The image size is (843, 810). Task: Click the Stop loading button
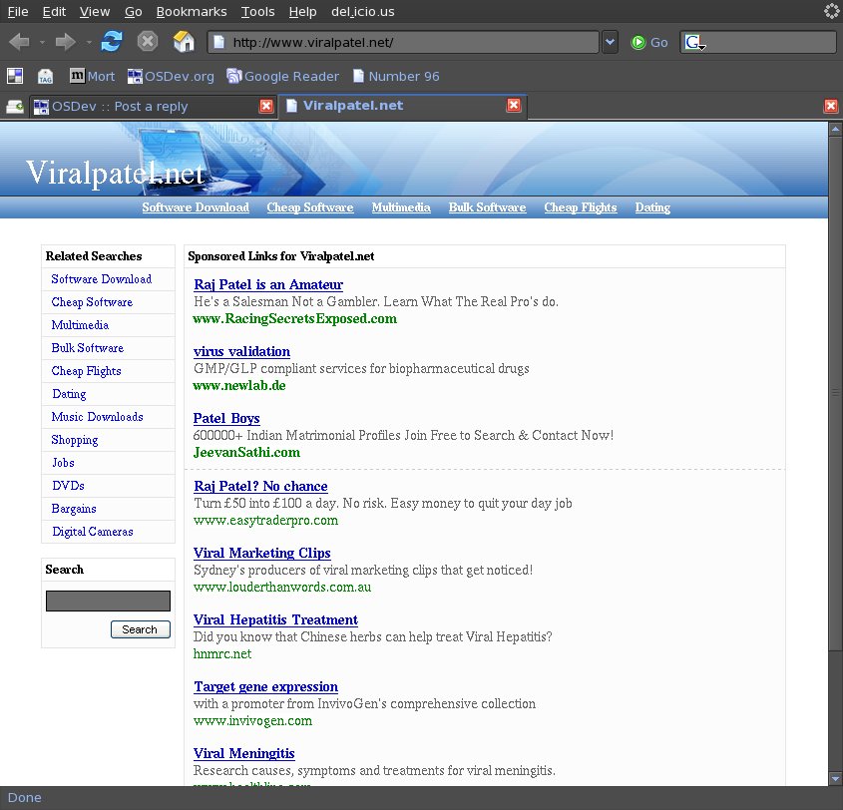(148, 41)
